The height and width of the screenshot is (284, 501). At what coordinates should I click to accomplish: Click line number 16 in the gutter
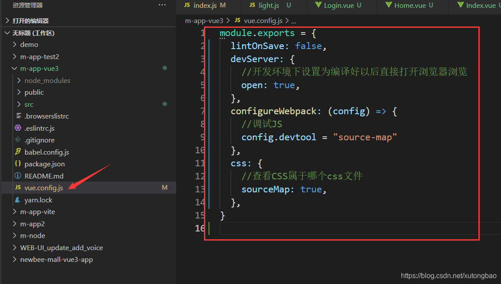tap(200, 228)
